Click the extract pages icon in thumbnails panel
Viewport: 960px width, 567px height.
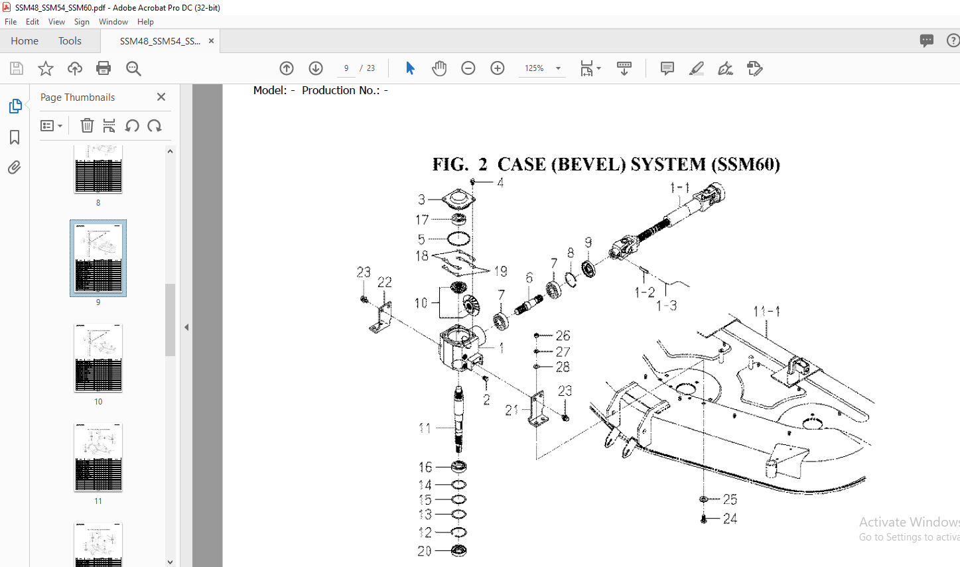click(x=109, y=125)
